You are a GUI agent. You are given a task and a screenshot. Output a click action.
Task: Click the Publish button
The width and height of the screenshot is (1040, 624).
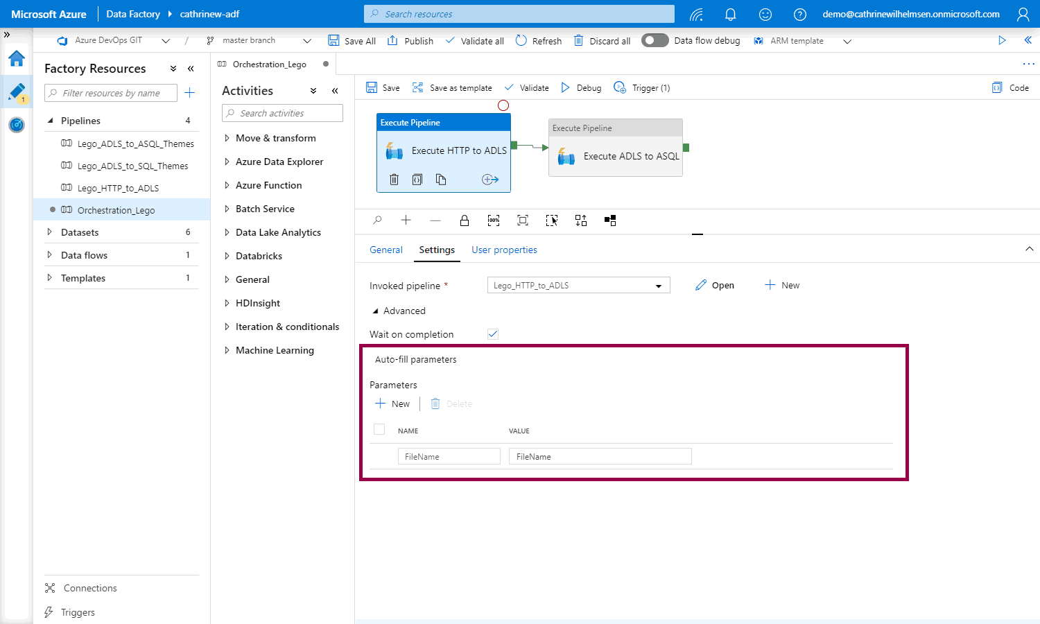click(x=410, y=41)
